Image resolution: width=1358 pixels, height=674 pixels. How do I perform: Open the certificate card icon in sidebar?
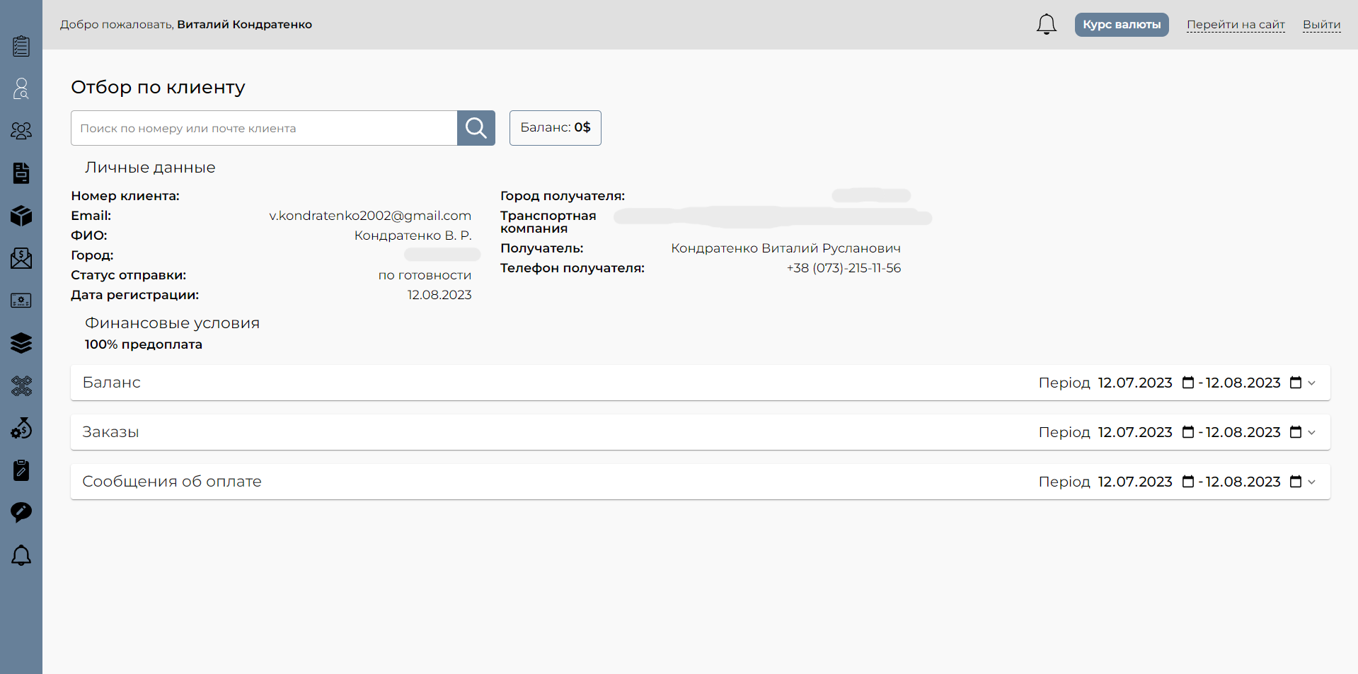tap(21, 301)
